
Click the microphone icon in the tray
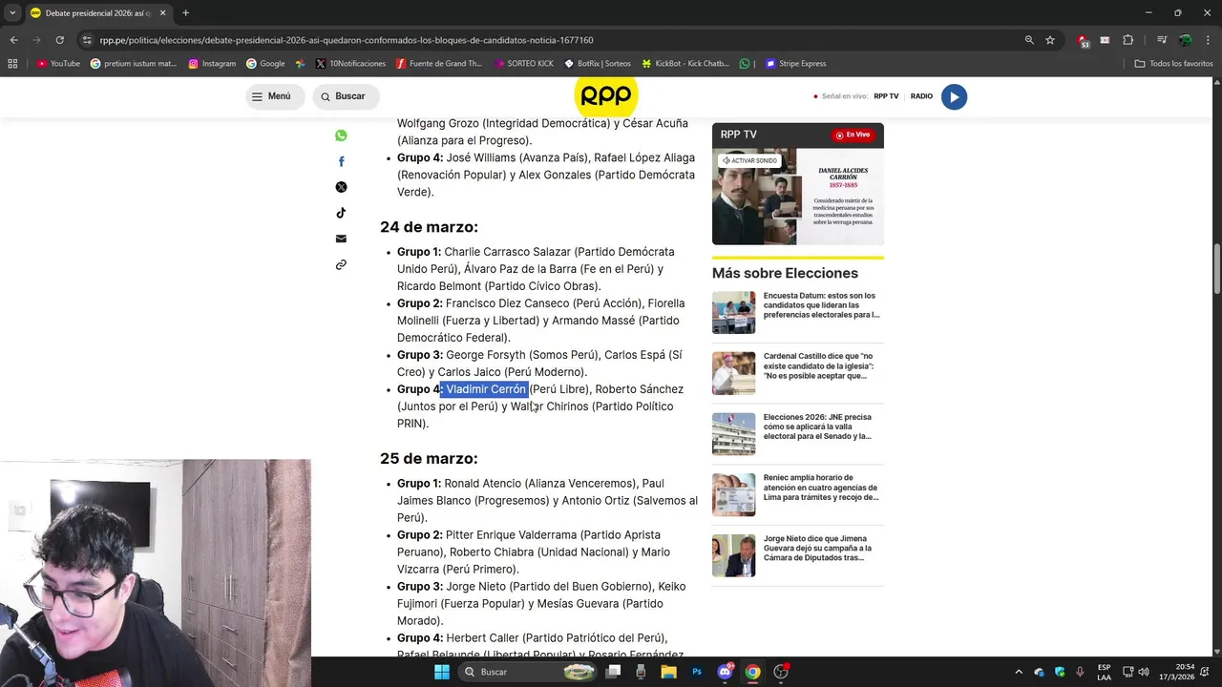pos(1080,672)
